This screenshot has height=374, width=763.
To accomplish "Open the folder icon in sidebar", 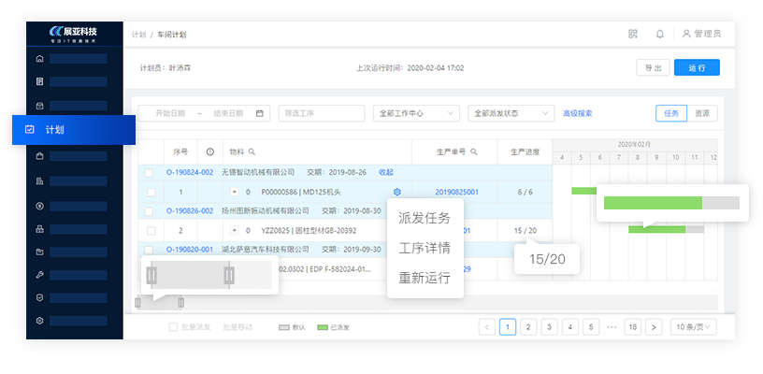I will (40, 252).
